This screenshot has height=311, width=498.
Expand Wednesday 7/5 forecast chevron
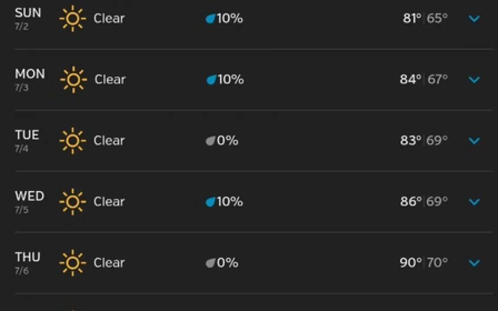(x=474, y=202)
